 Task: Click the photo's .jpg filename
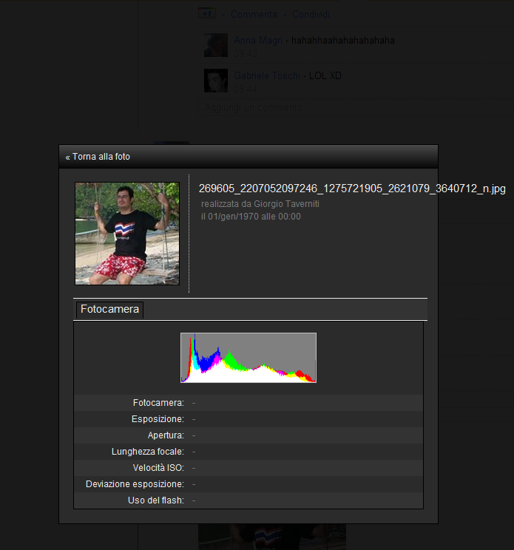point(352,189)
